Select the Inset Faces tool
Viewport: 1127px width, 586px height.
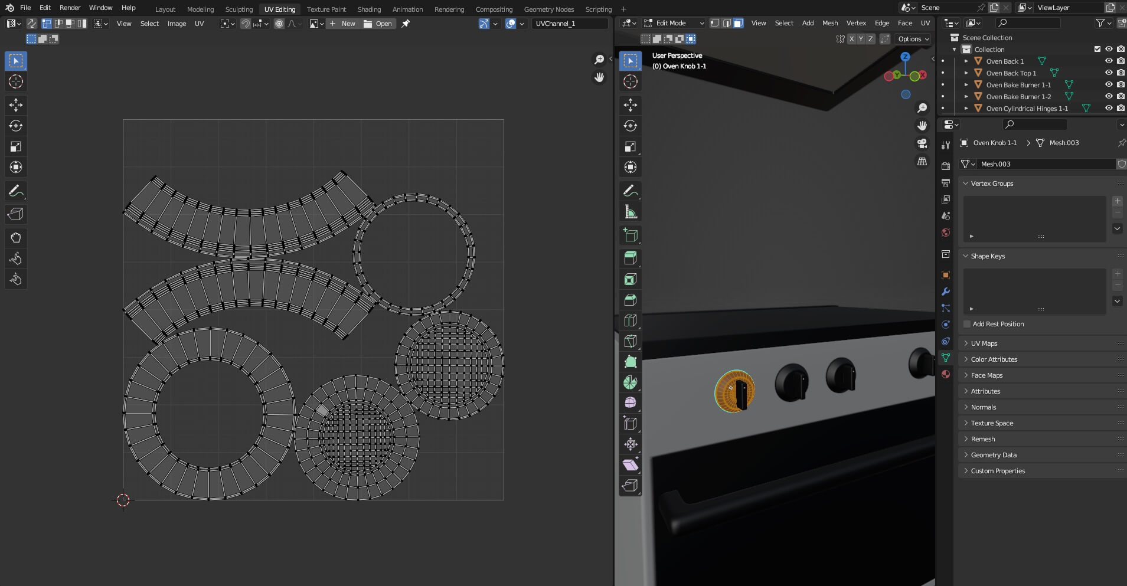coord(631,279)
